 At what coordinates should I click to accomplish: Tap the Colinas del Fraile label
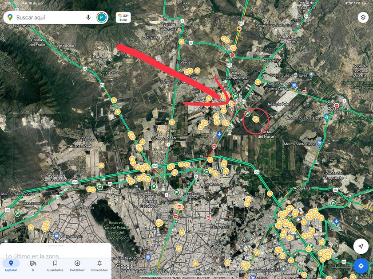(x=37, y=42)
